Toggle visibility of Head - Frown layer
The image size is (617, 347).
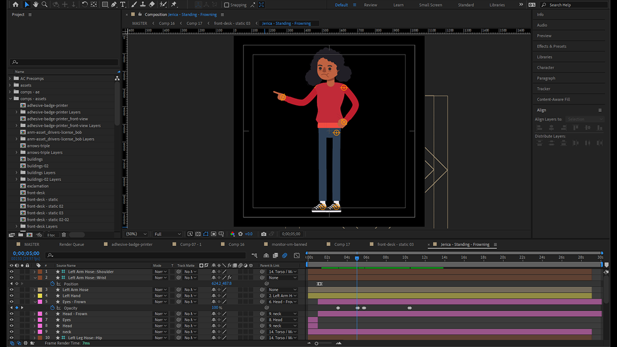[x=12, y=314]
